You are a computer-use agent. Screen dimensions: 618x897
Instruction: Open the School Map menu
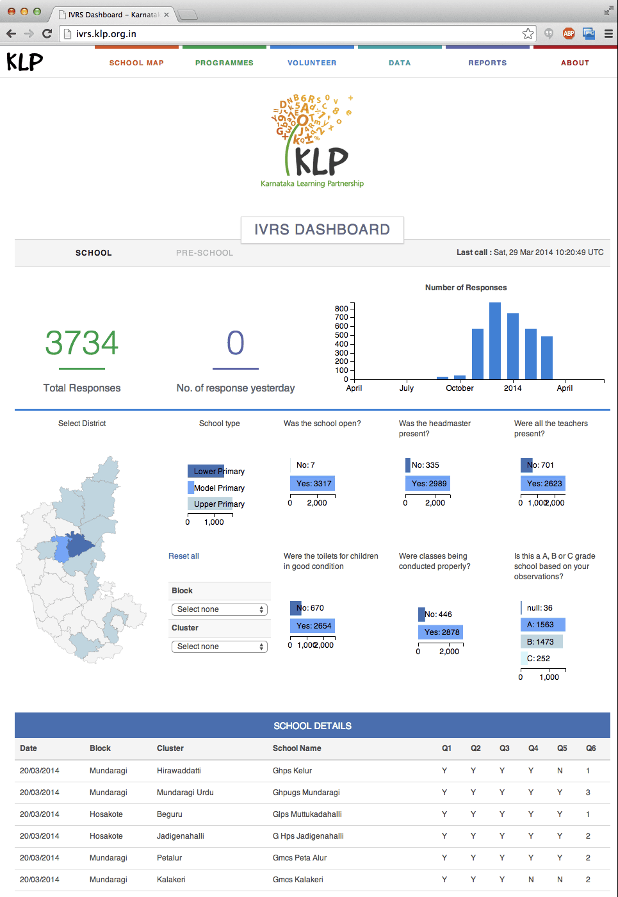point(136,63)
